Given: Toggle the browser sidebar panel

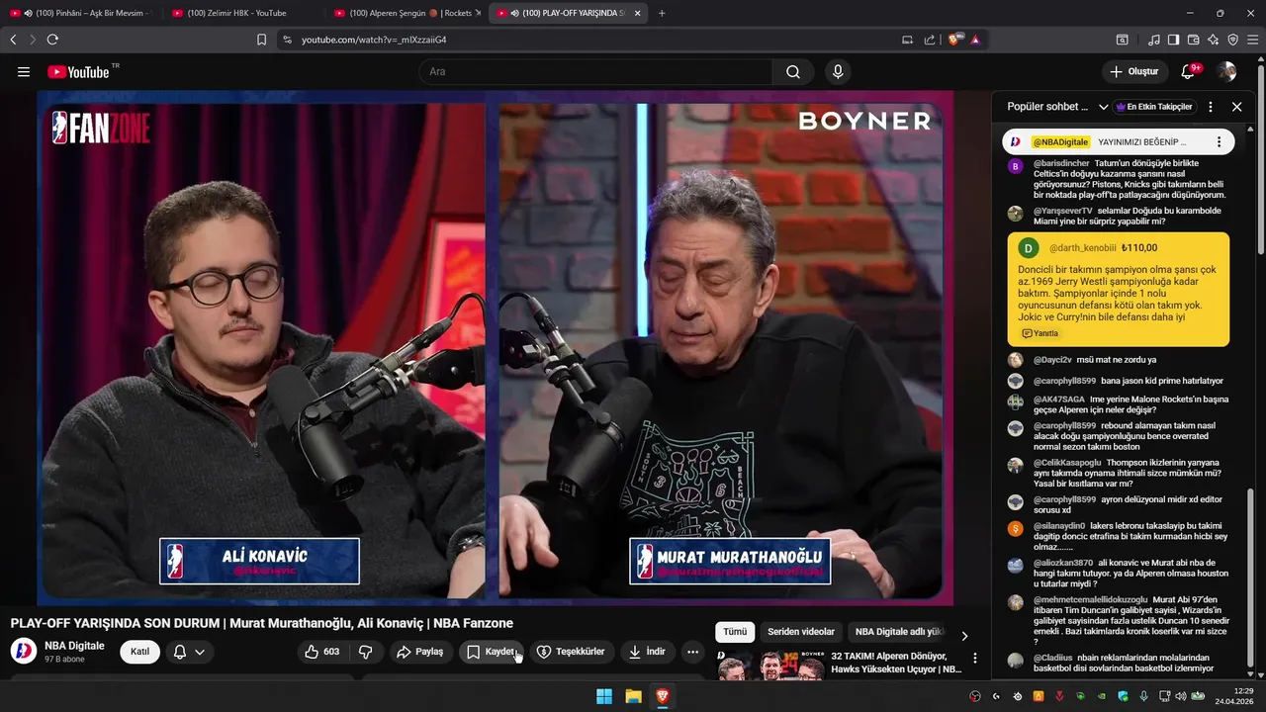Looking at the screenshot, I should pos(1173,40).
